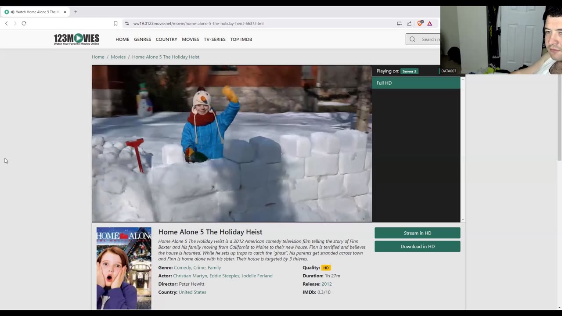Open Home Alone 5 breadcrumb link
This screenshot has width=562, height=316.
pos(166,57)
